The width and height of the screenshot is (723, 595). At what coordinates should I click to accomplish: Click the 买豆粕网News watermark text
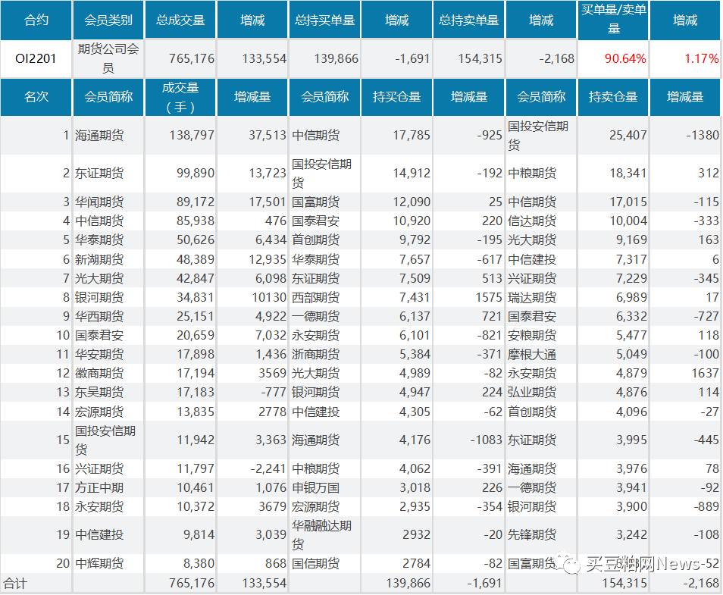(x=644, y=563)
